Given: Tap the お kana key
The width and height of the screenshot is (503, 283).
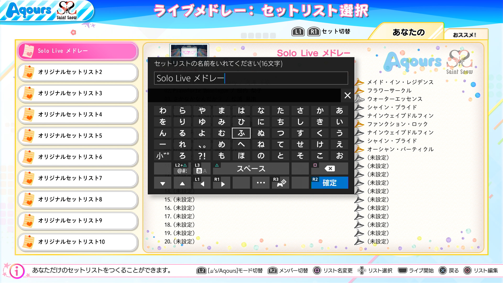Looking at the screenshot, I should 340,156.
